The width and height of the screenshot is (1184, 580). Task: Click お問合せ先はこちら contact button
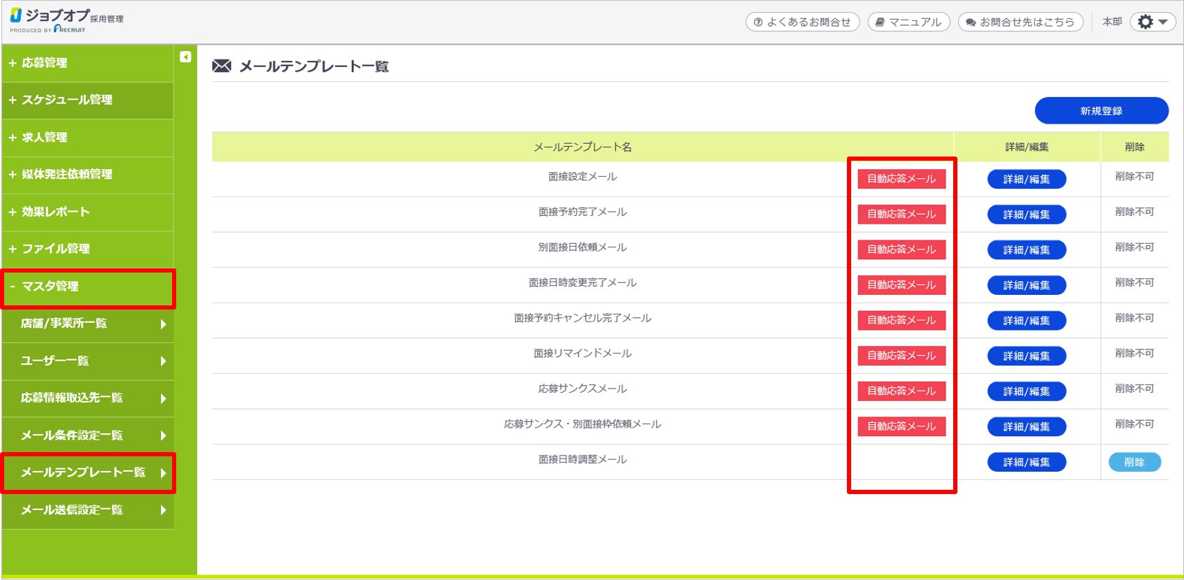[1020, 22]
